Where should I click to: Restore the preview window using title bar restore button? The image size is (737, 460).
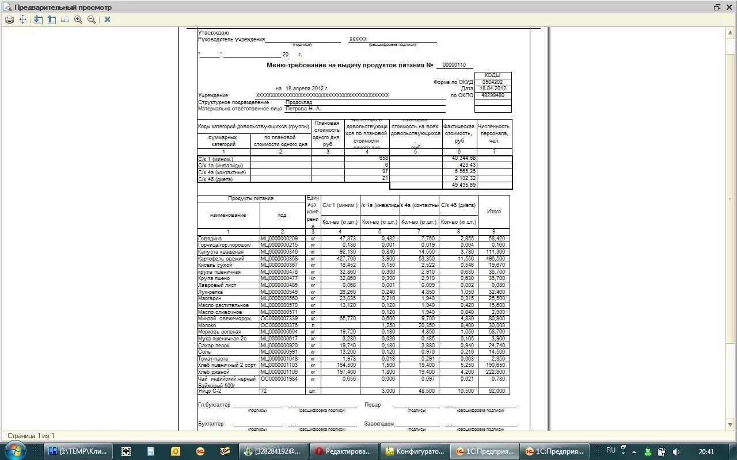click(717, 7)
